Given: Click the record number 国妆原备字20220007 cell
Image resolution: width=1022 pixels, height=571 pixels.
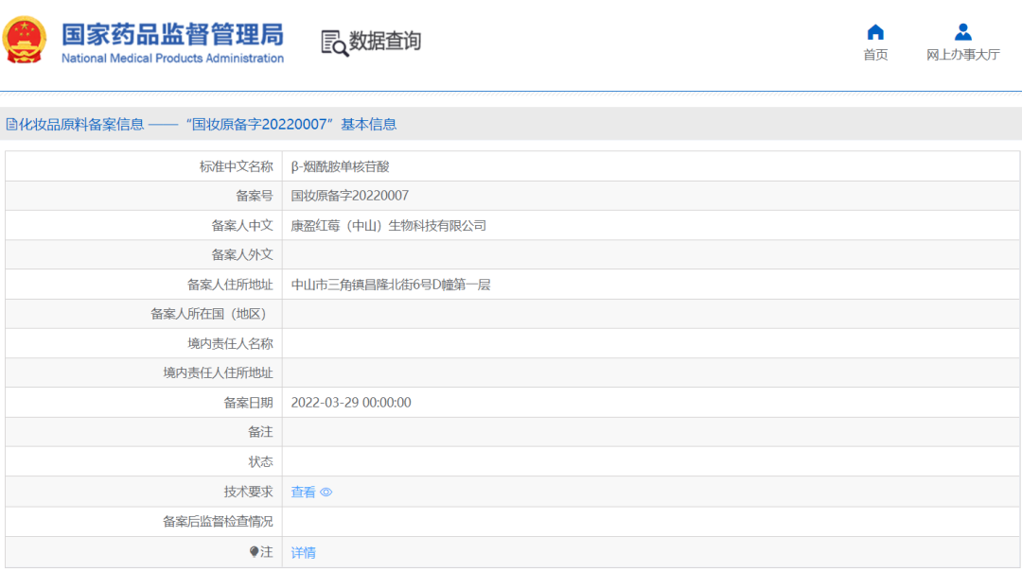Looking at the screenshot, I should 651,196.
